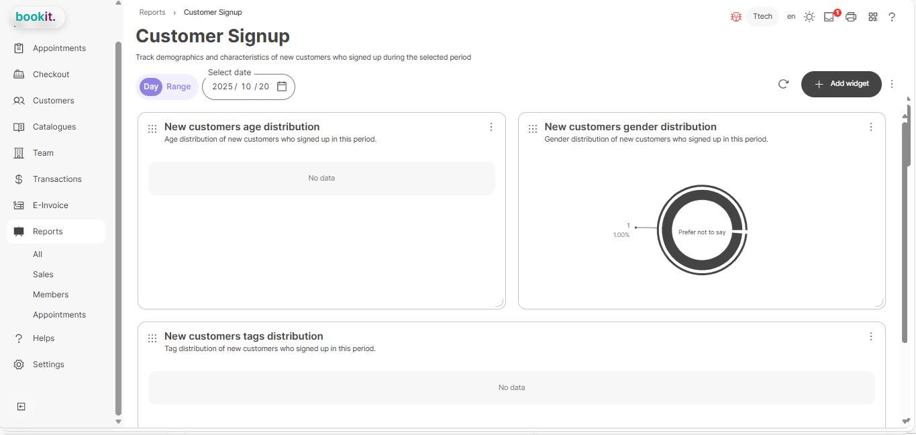The height and width of the screenshot is (435, 916).
Task: Open the inbox notifications icon
Action: click(x=829, y=17)
